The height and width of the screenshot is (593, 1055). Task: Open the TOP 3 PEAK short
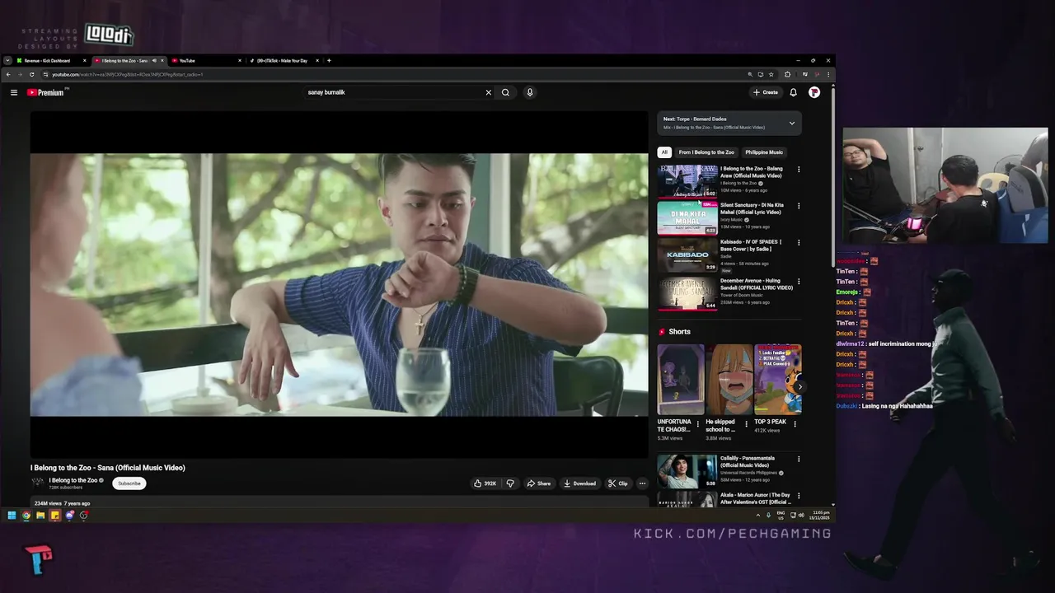778,380
